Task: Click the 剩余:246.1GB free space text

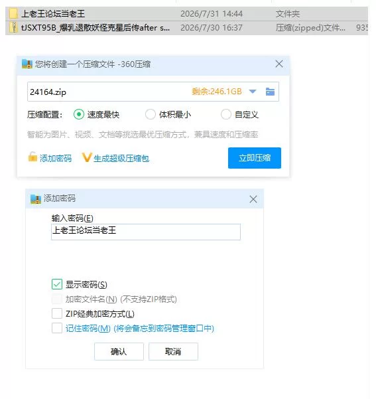Action: tap(217, 92)
